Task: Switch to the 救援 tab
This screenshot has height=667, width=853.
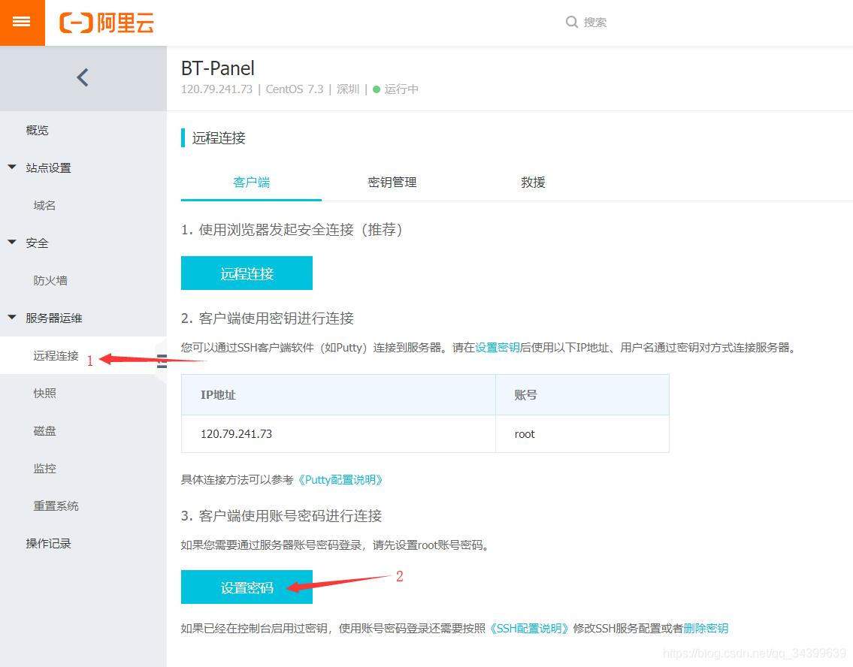Action: pos(533,183)
